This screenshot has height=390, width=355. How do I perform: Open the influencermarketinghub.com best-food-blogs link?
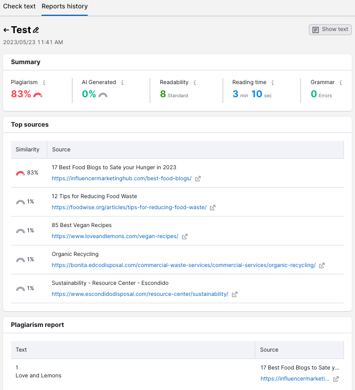pyautogui.click(x=121, y=178)
